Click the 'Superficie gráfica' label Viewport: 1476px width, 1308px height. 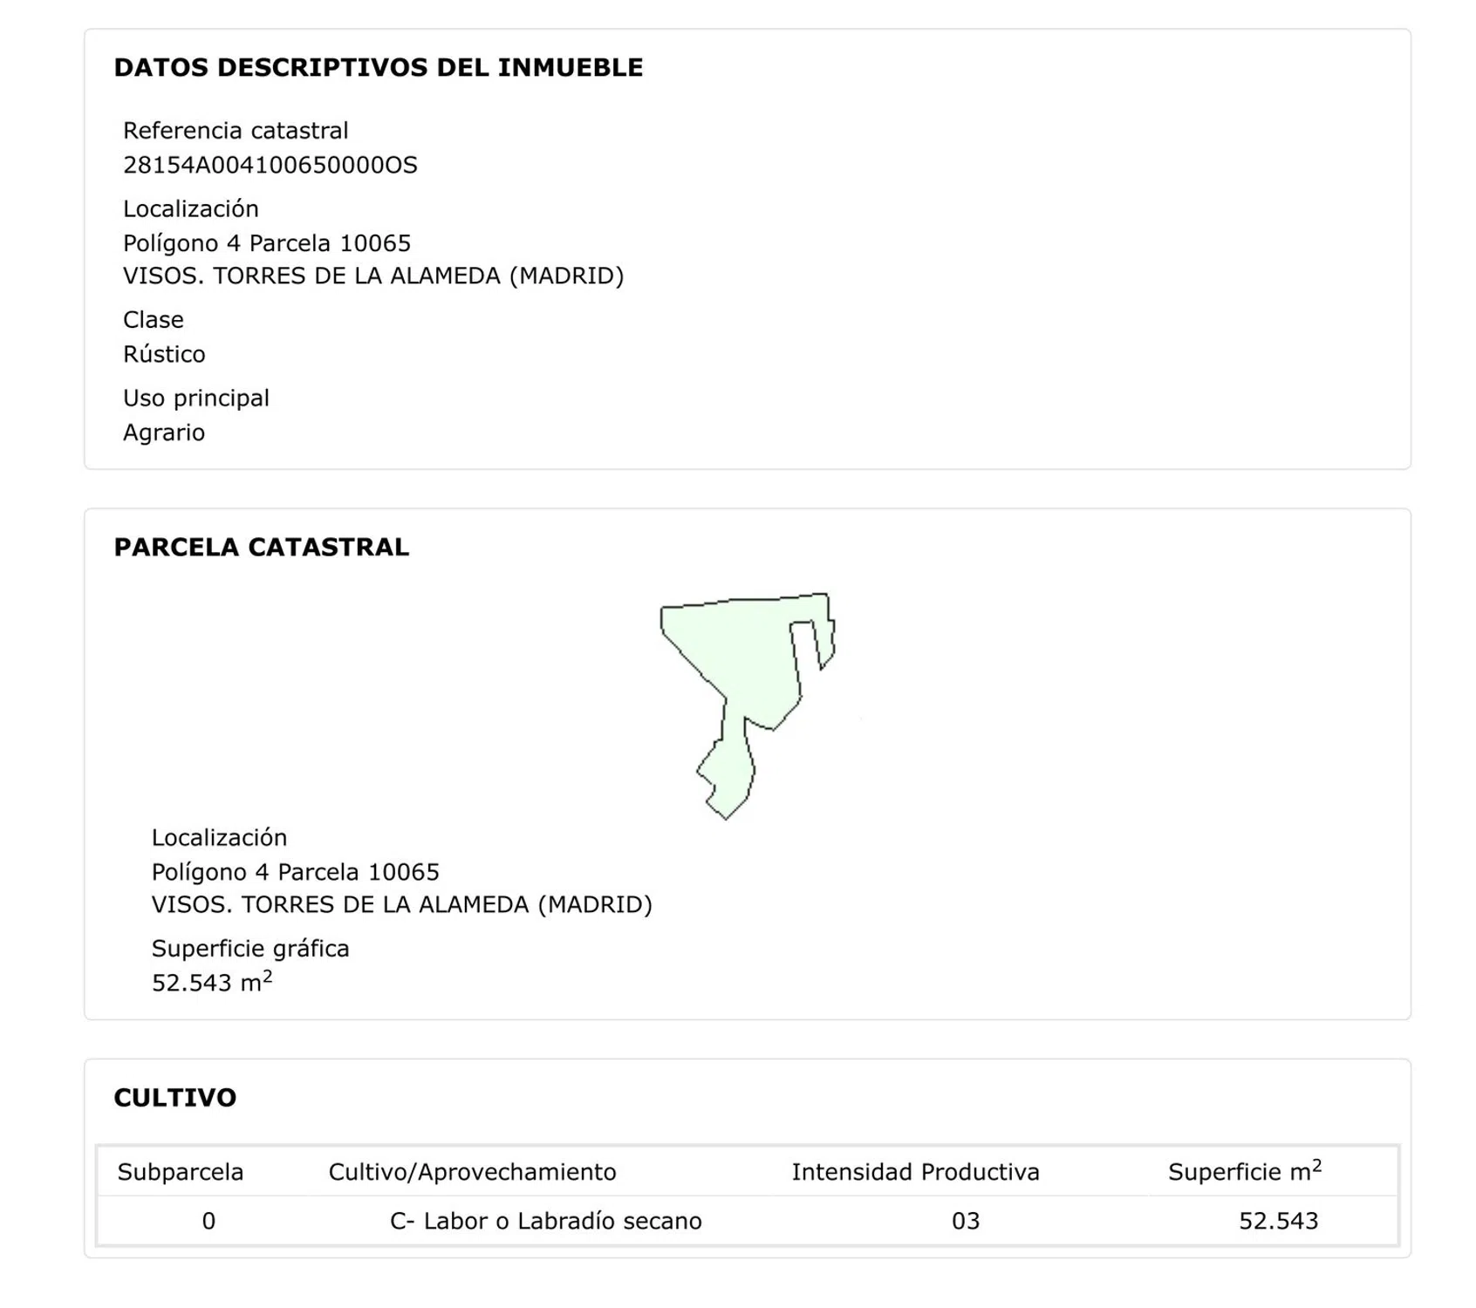pos(249,949)
